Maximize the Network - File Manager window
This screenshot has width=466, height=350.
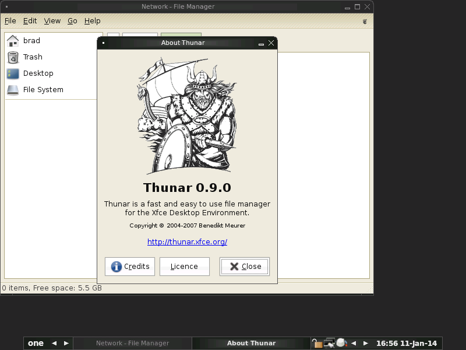[x=357, y=6]
